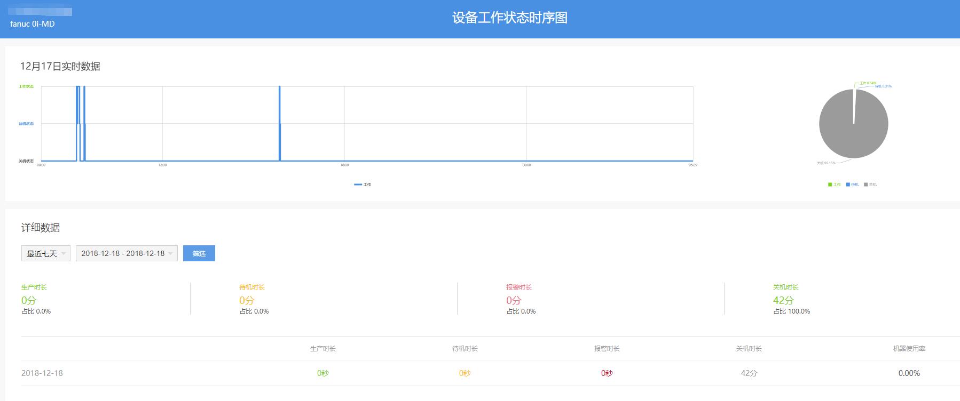Open the 最近七天 time range dropdown

pyautogui.click(x=46, y=253)
